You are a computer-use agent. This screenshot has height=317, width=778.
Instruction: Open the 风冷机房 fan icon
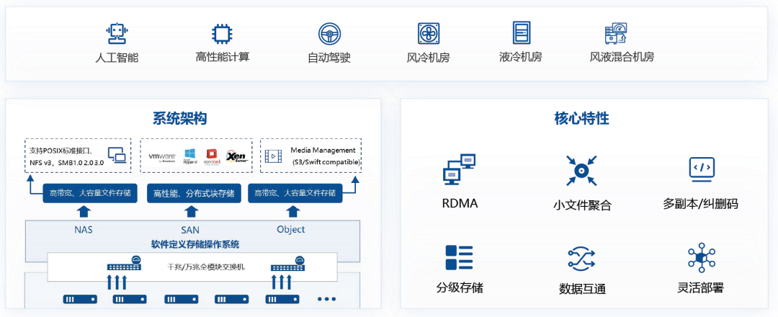(x=428, y=34)
